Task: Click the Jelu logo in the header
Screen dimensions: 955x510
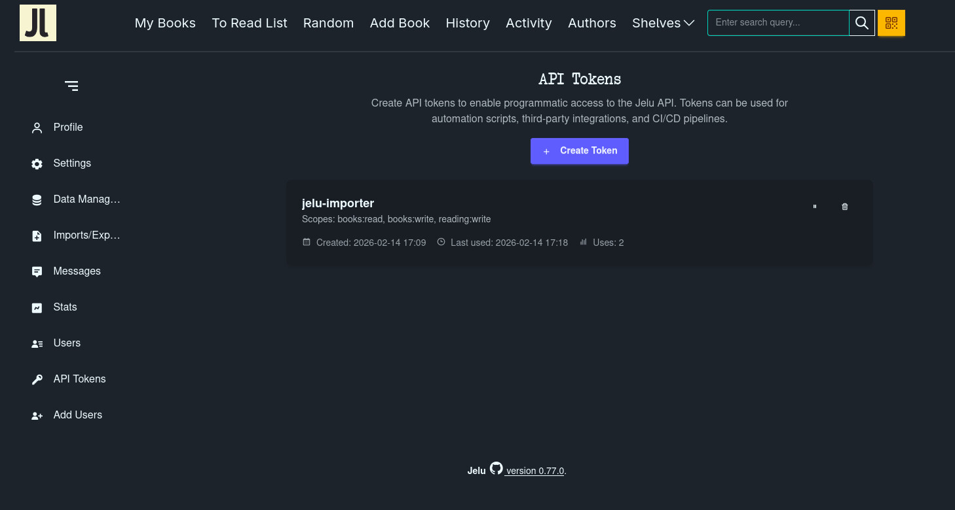Action: (38, 23)
